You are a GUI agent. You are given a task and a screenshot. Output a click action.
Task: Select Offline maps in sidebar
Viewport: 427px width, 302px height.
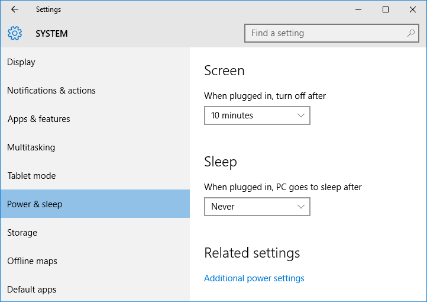[95, 261]
